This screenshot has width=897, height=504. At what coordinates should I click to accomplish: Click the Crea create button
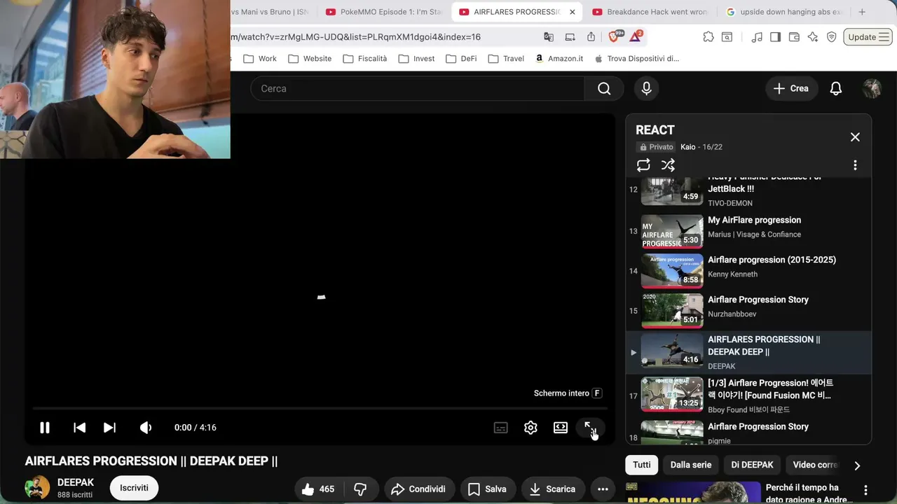(791, 88)
